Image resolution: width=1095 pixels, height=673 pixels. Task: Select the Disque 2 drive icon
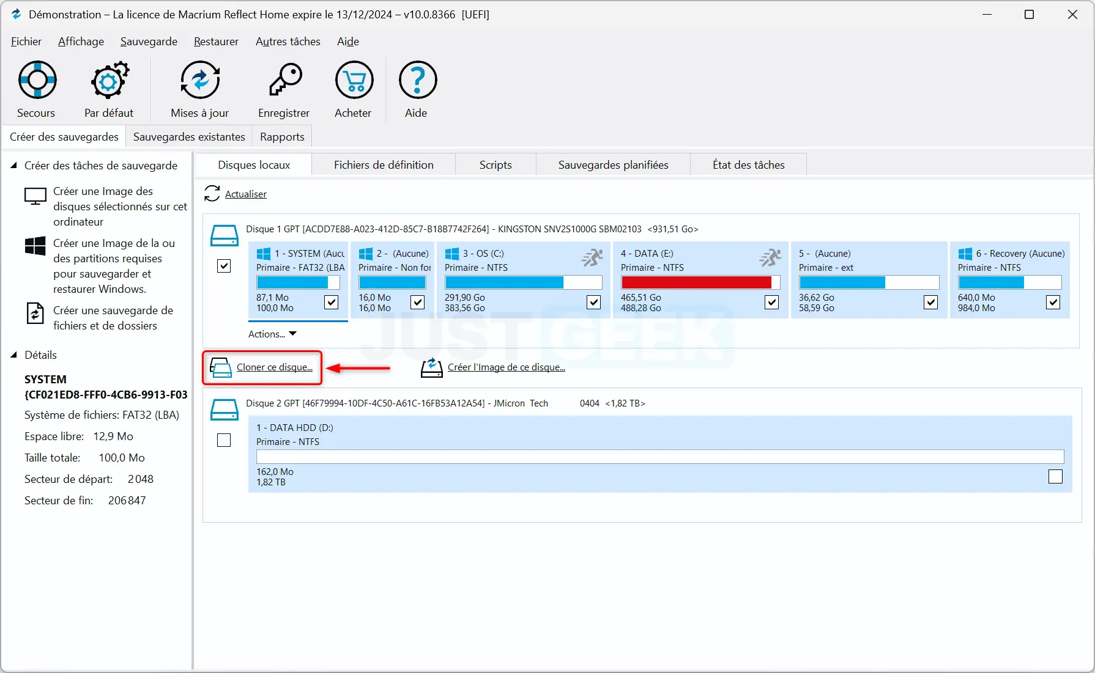tap(225, 410)
